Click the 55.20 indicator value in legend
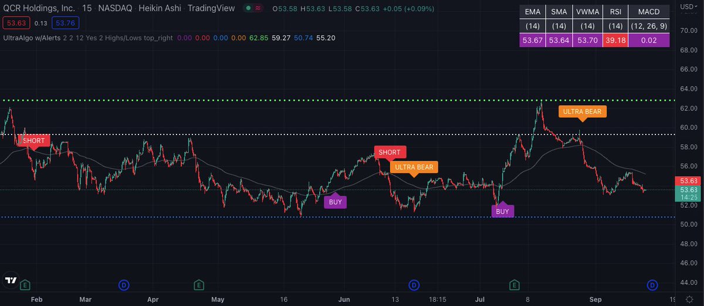The width and height of the screenshot is (704, 306). click(326, 38)
